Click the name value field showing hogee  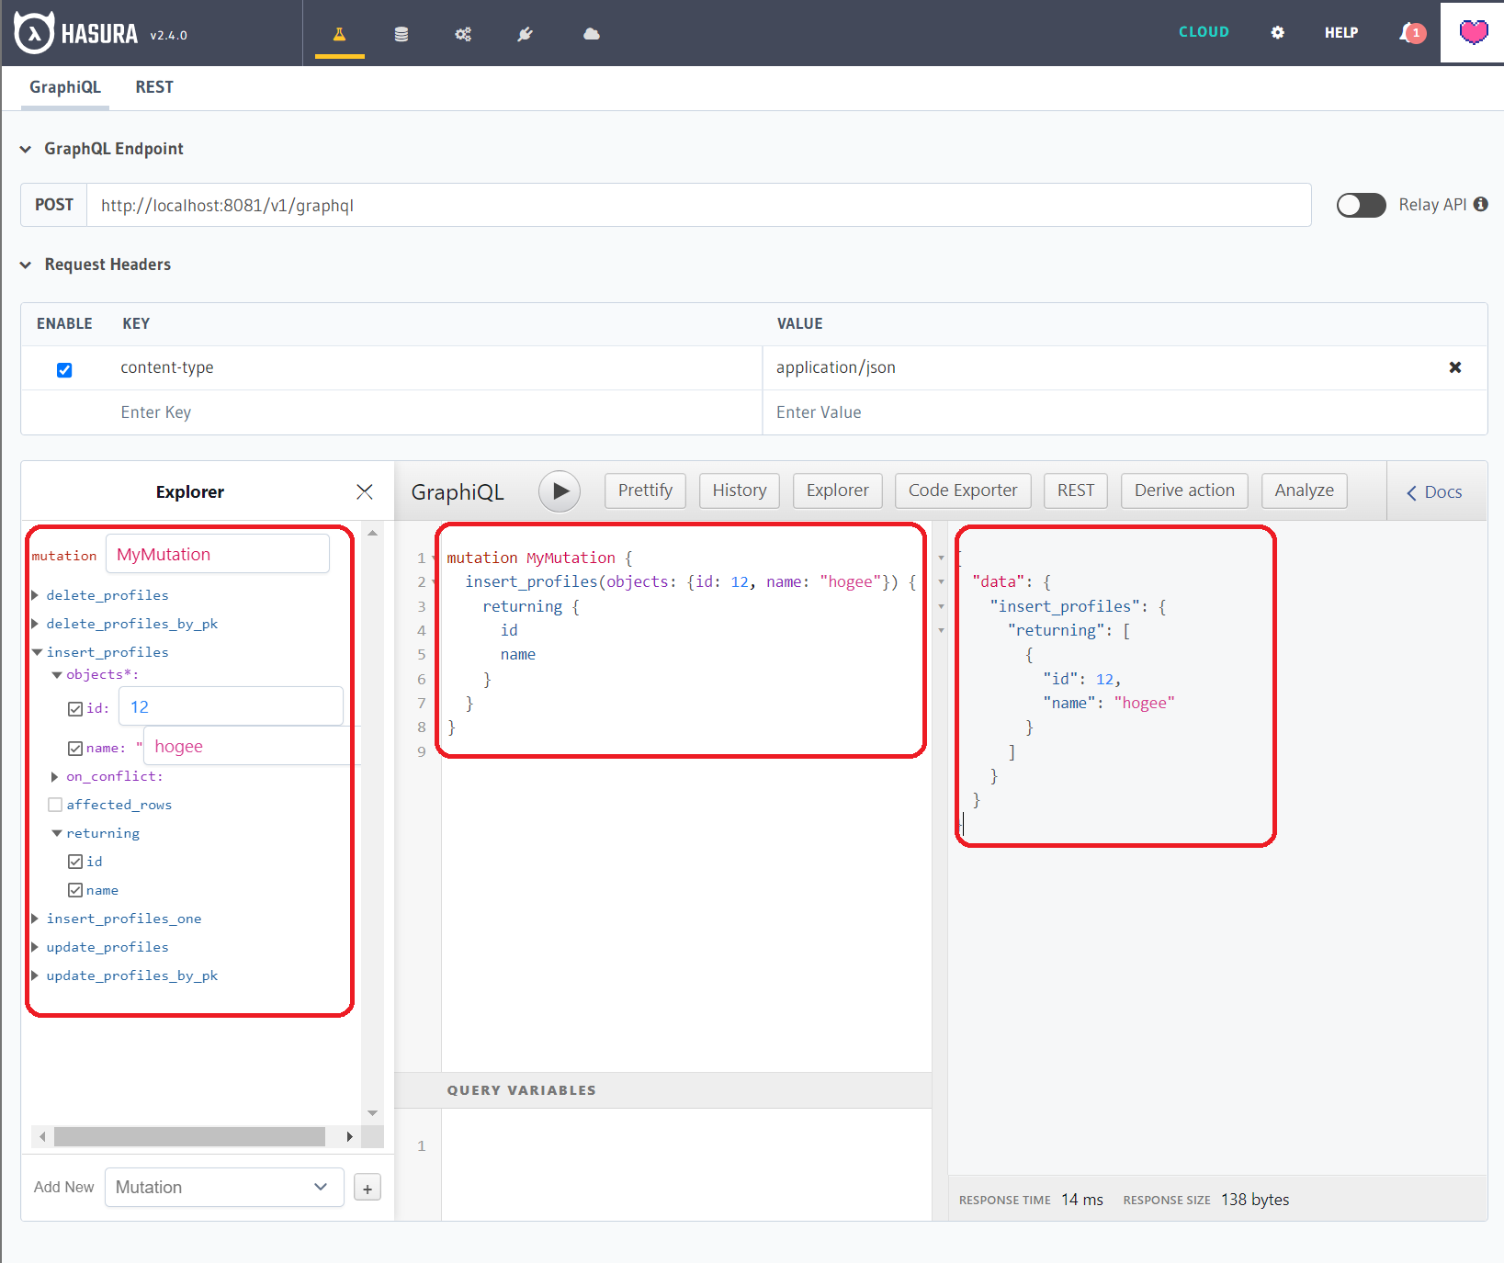(x=252, y=746)
